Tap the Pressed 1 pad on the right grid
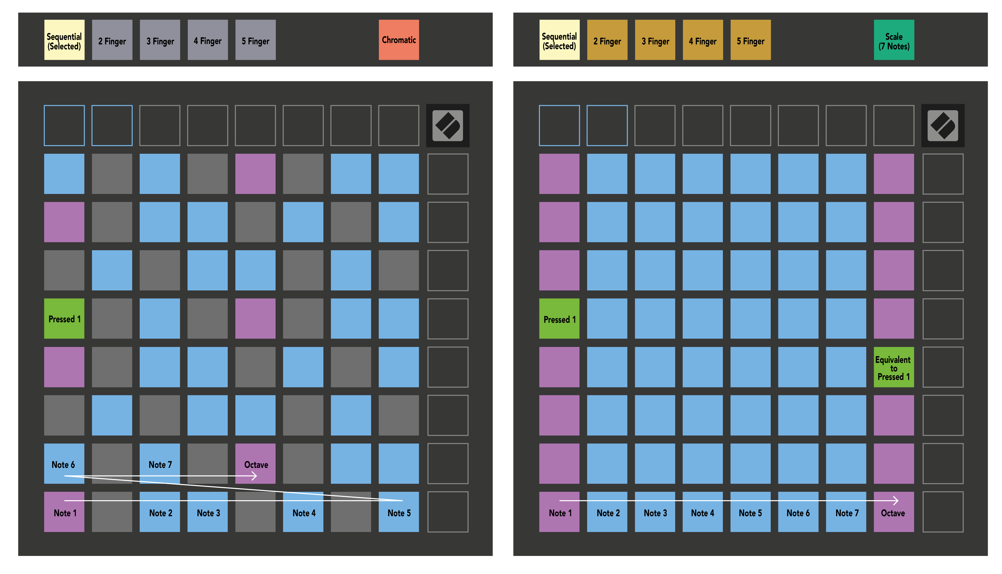 coord(559,318)
